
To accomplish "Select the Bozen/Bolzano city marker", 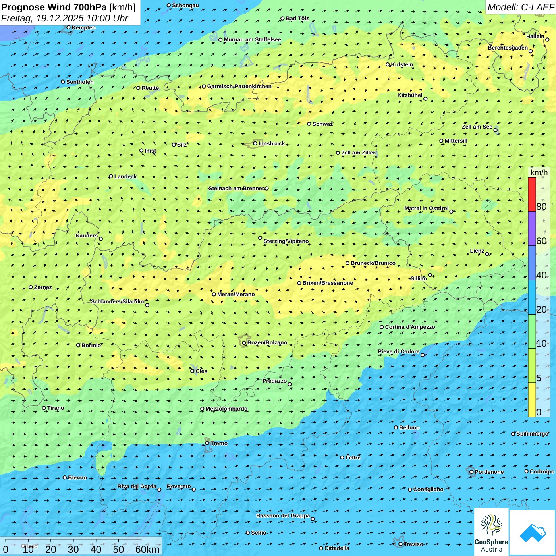I will click(244, 342).
